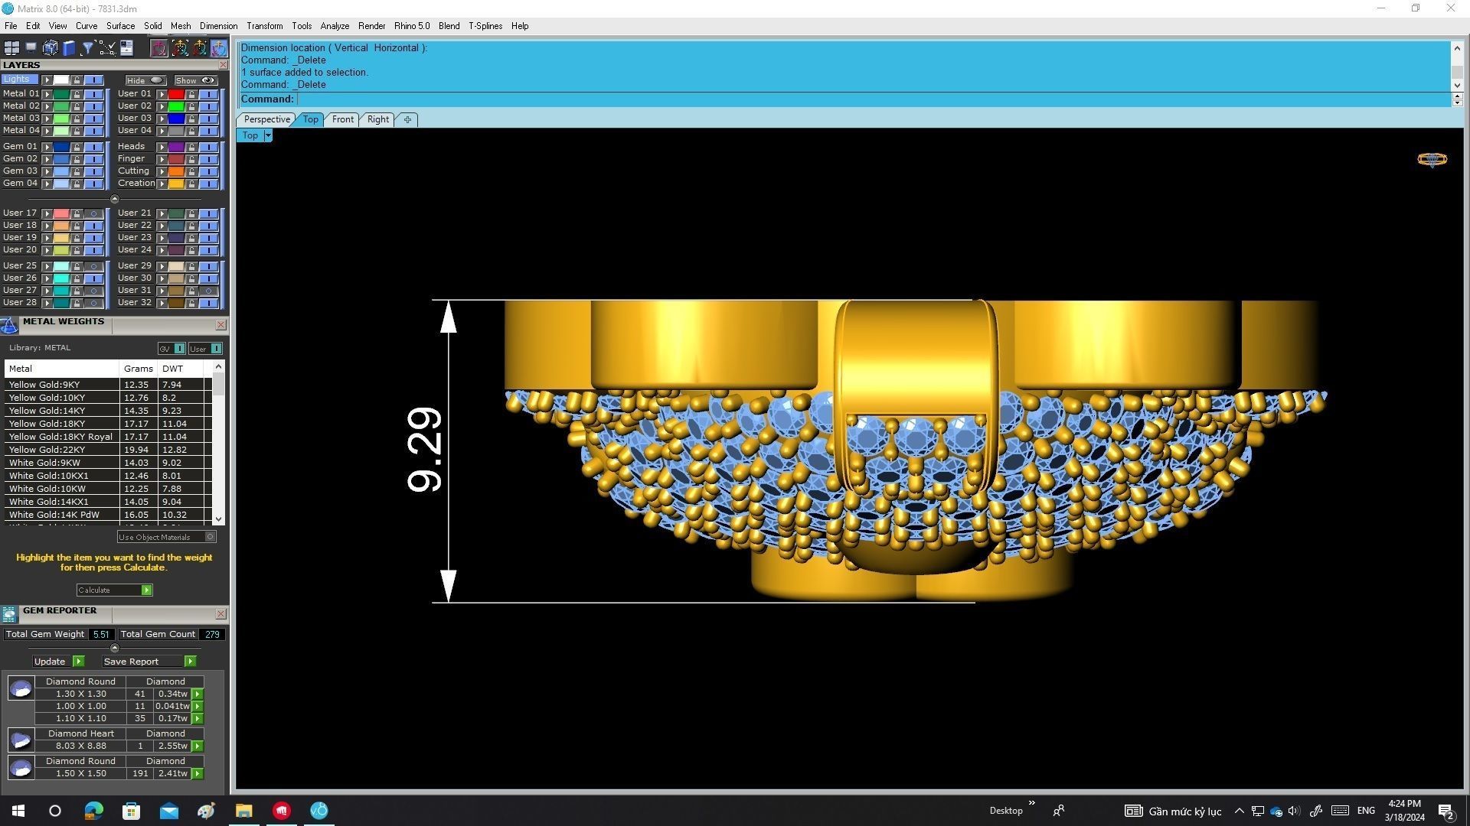Unlock toggle for Metal 01 layer

pos(77,94)
